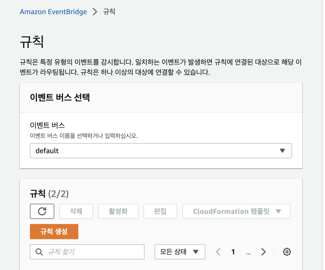Click the 삭제 button
Image resolution: width=325 pixels, height=270 pixels.
(76, 211)
